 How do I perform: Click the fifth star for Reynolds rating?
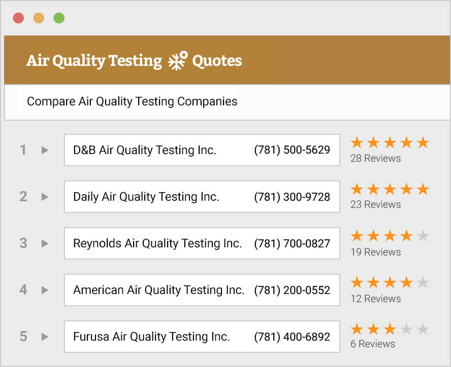[x=423, y=235]
